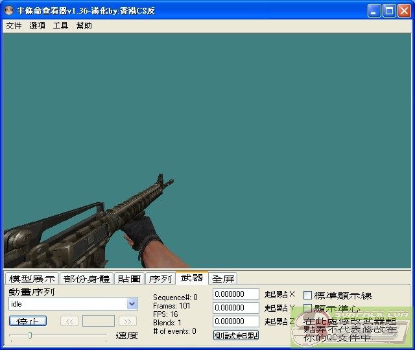Viewport: 415px width, 350px height.
Task: Step to next frame with >> button
Action: (128, 321)
